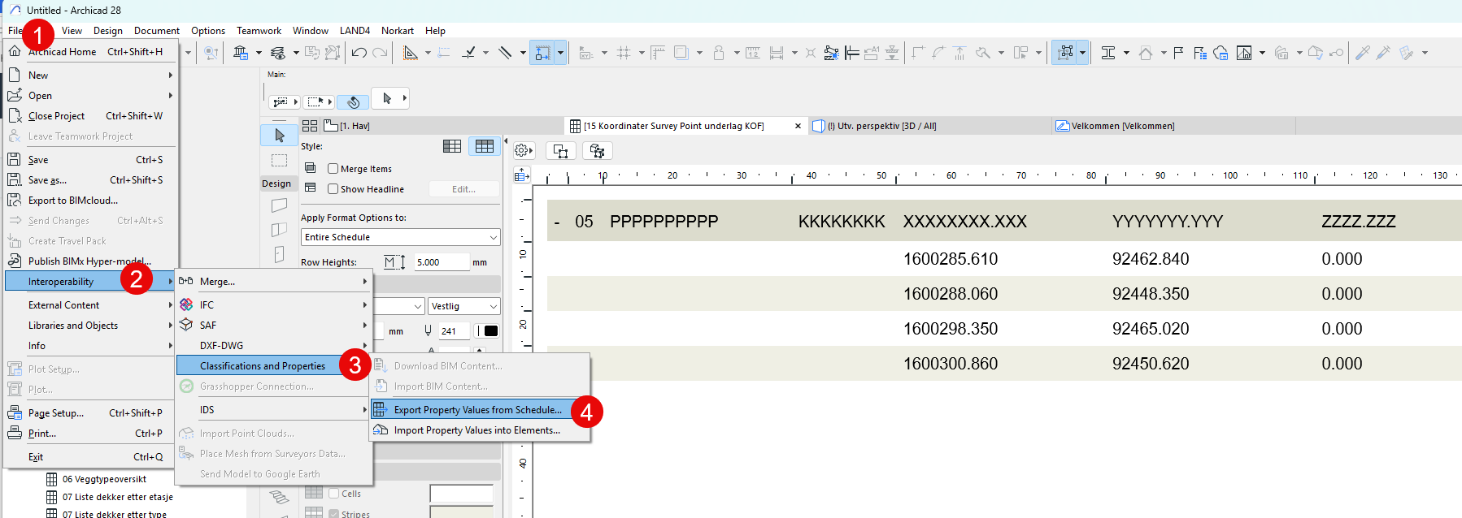Expand the group suspend dropdown arrow
This screenshot has width=1462, height=518.
pos(1082,53)
